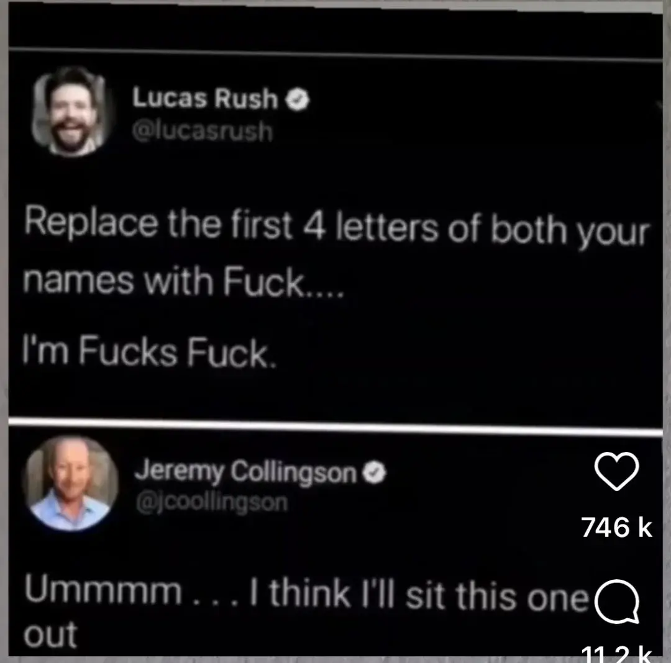Viewport: 671px width, 663px height.
Task: Click the verified badge next to Jeremy Collingson
Action: (375, 472)
